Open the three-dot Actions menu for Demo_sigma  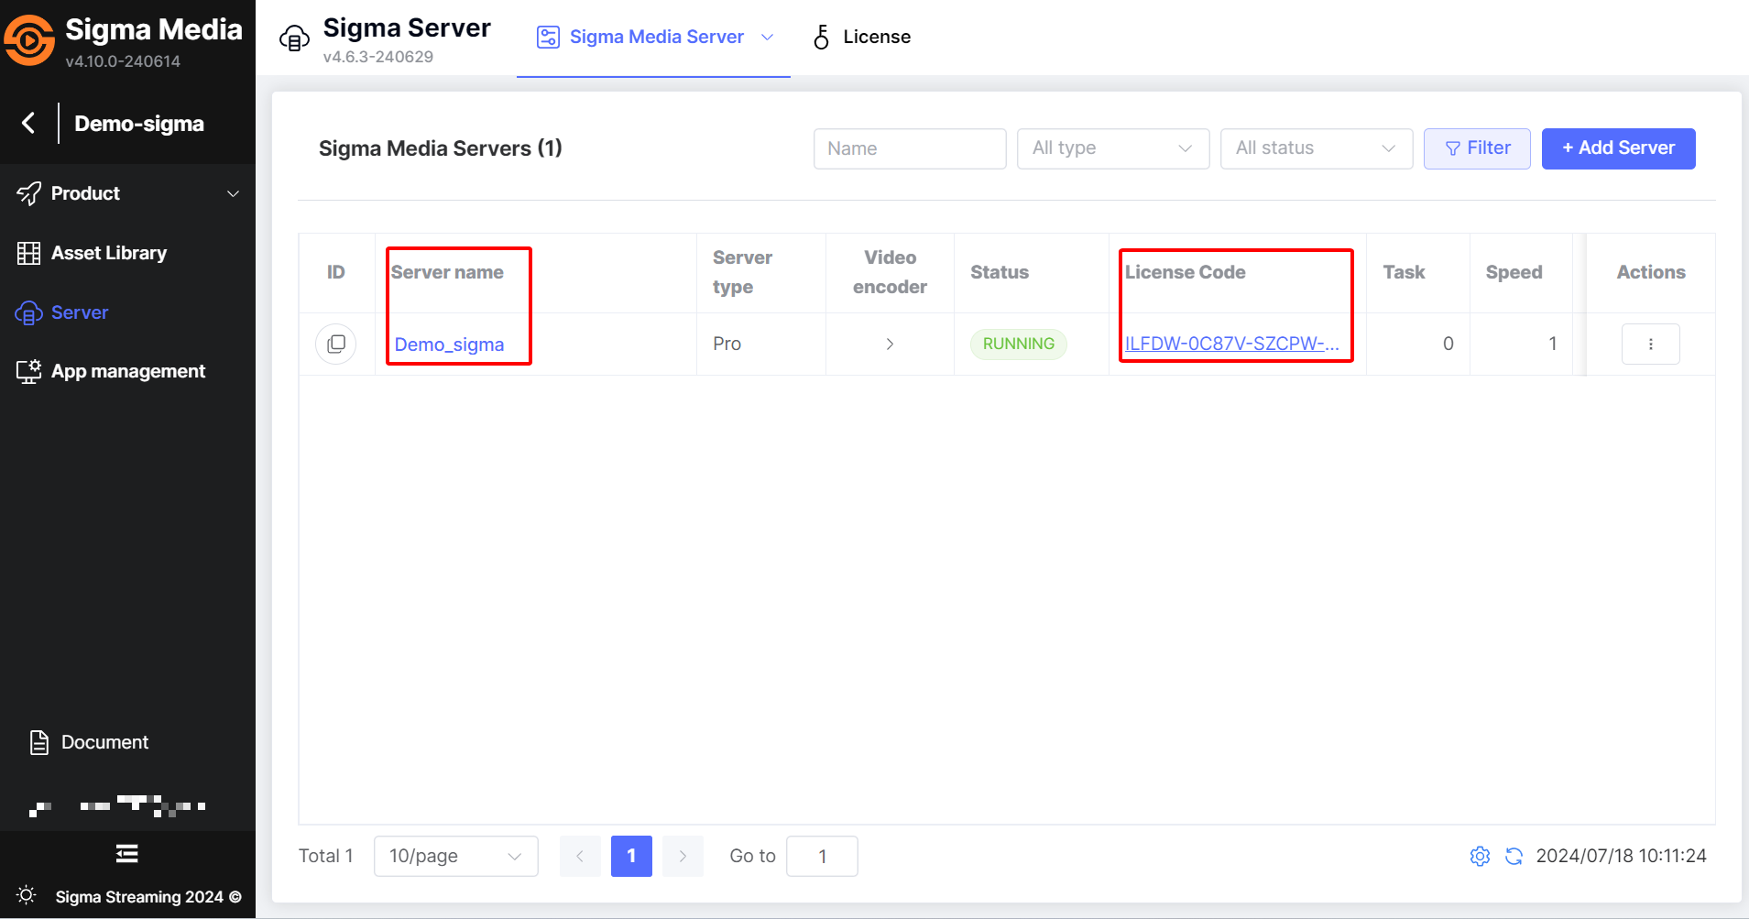1650,345
